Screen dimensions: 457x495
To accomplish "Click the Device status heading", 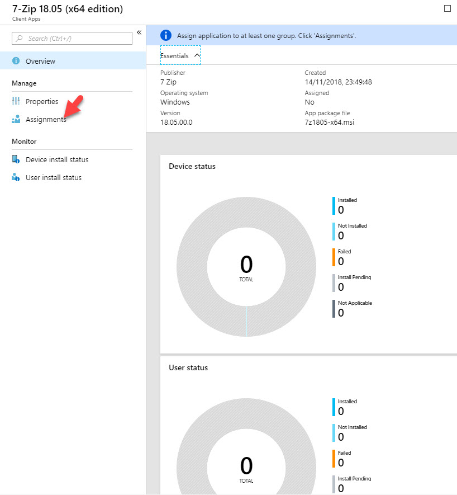I will click(x=192, y=166).
